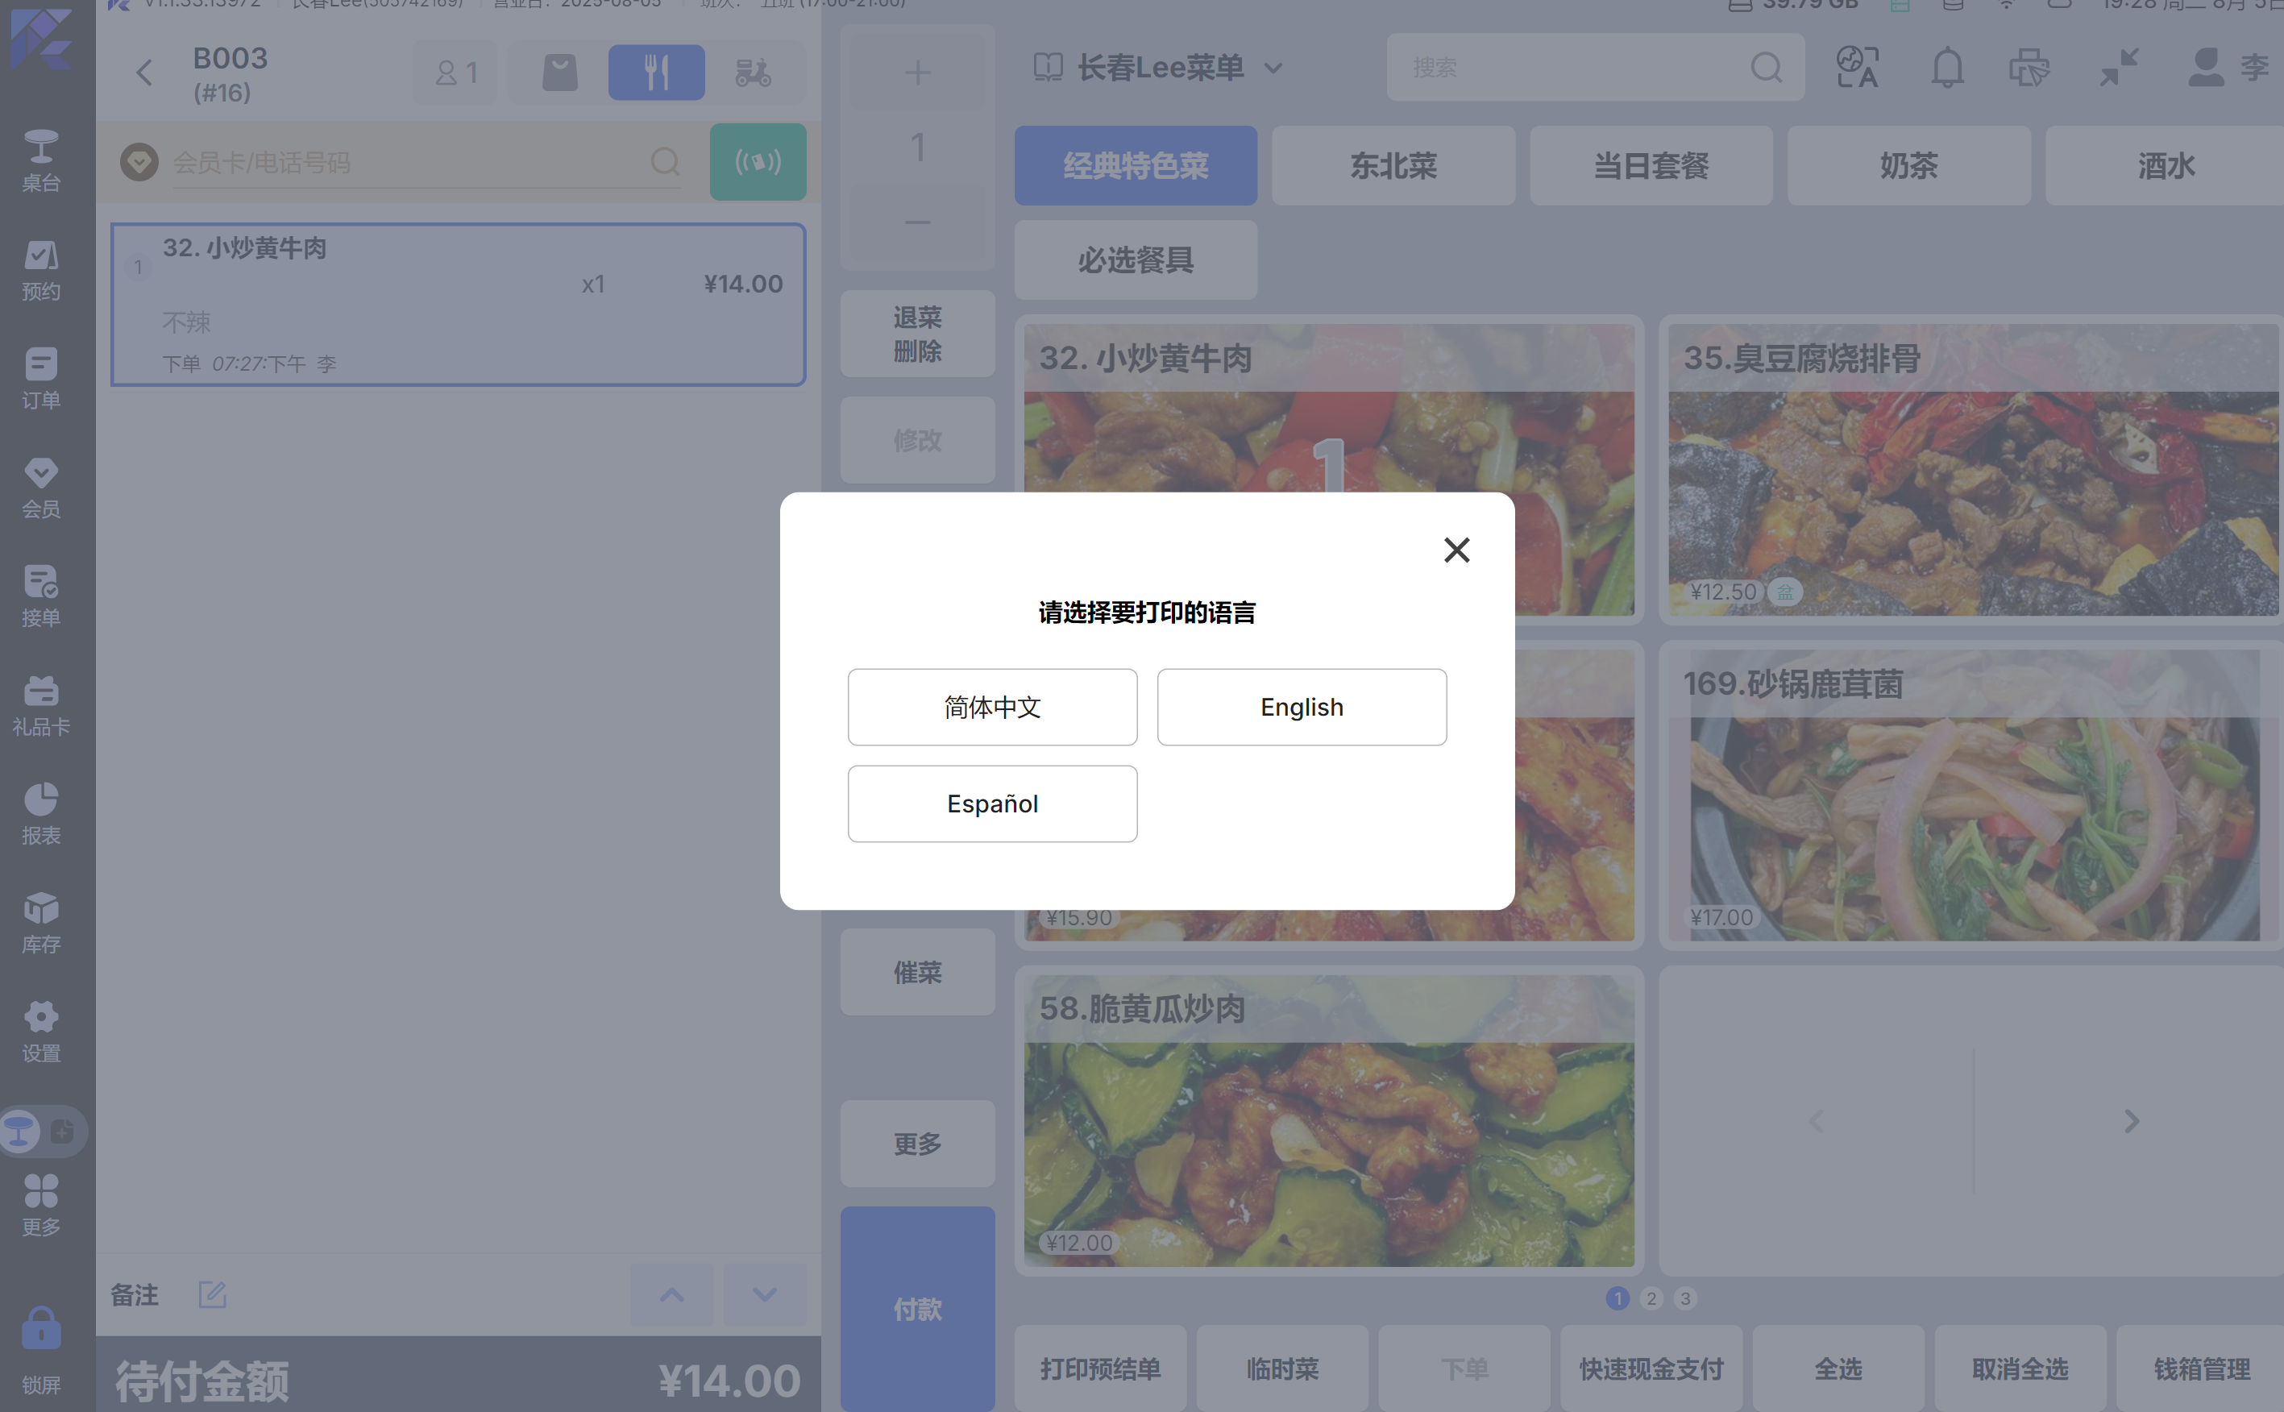
Task: Choose 简体中文 as print language
Action: (991, 707)
